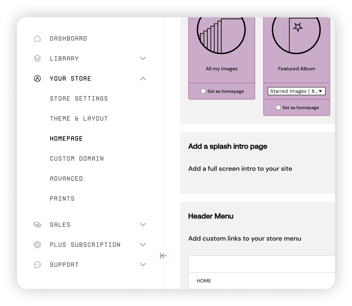Open Custom Domain settings
Image resolution: width=352 pixels, height=306 pixels.
pyautogui.click(x=77, y=159)
